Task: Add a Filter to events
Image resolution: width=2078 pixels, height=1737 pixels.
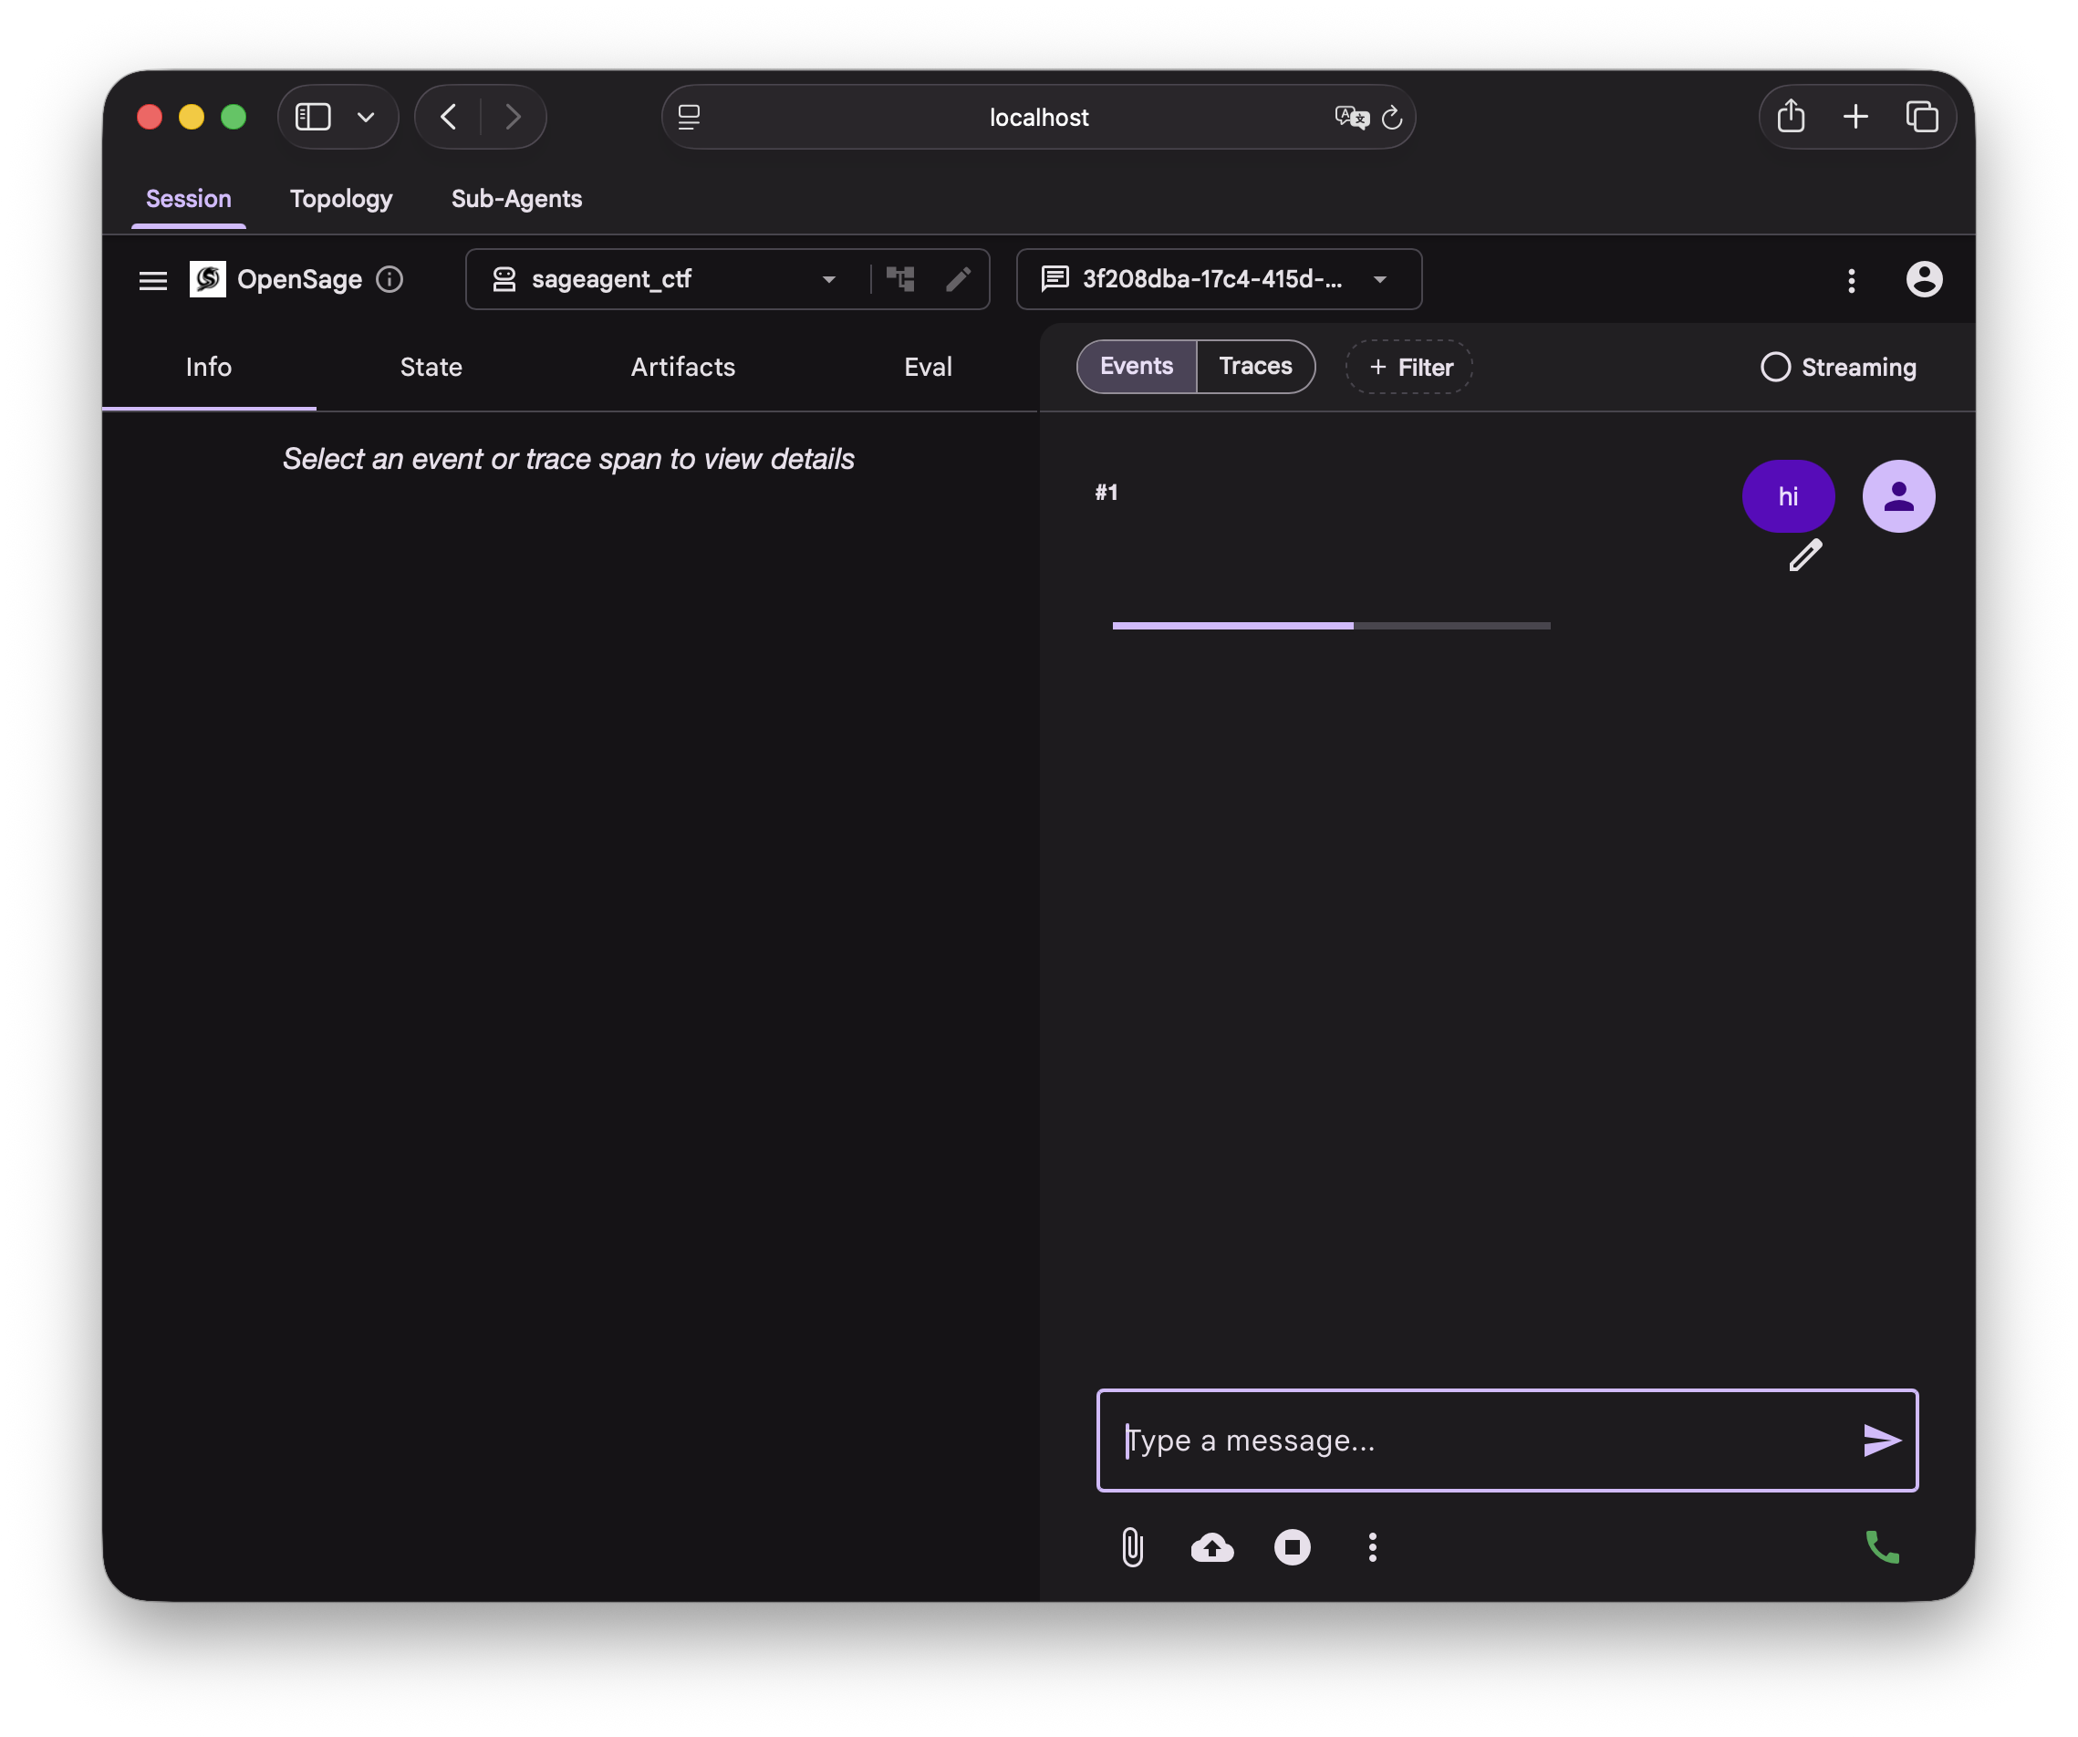Action: [1409, 367]
